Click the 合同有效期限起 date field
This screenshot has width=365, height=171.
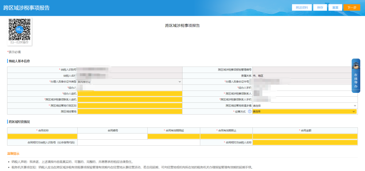tap(174, 136)
